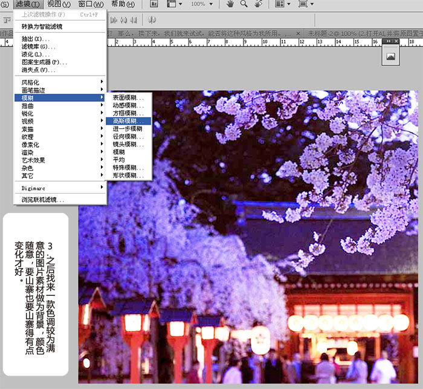423x389 pixels.
Task: Click 浏览联机滤镜 at menu bottom
Action: pos(43,200)
